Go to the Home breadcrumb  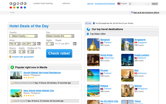click(x=12, y=12)
